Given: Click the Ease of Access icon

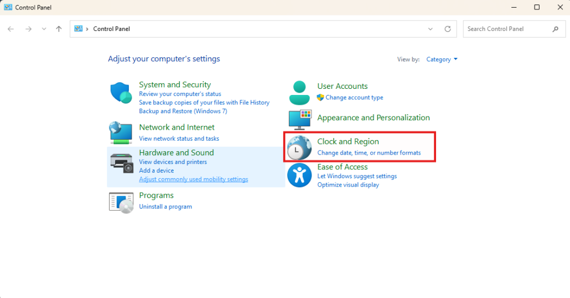Looking at the screenshot, I should click(299, 175).
